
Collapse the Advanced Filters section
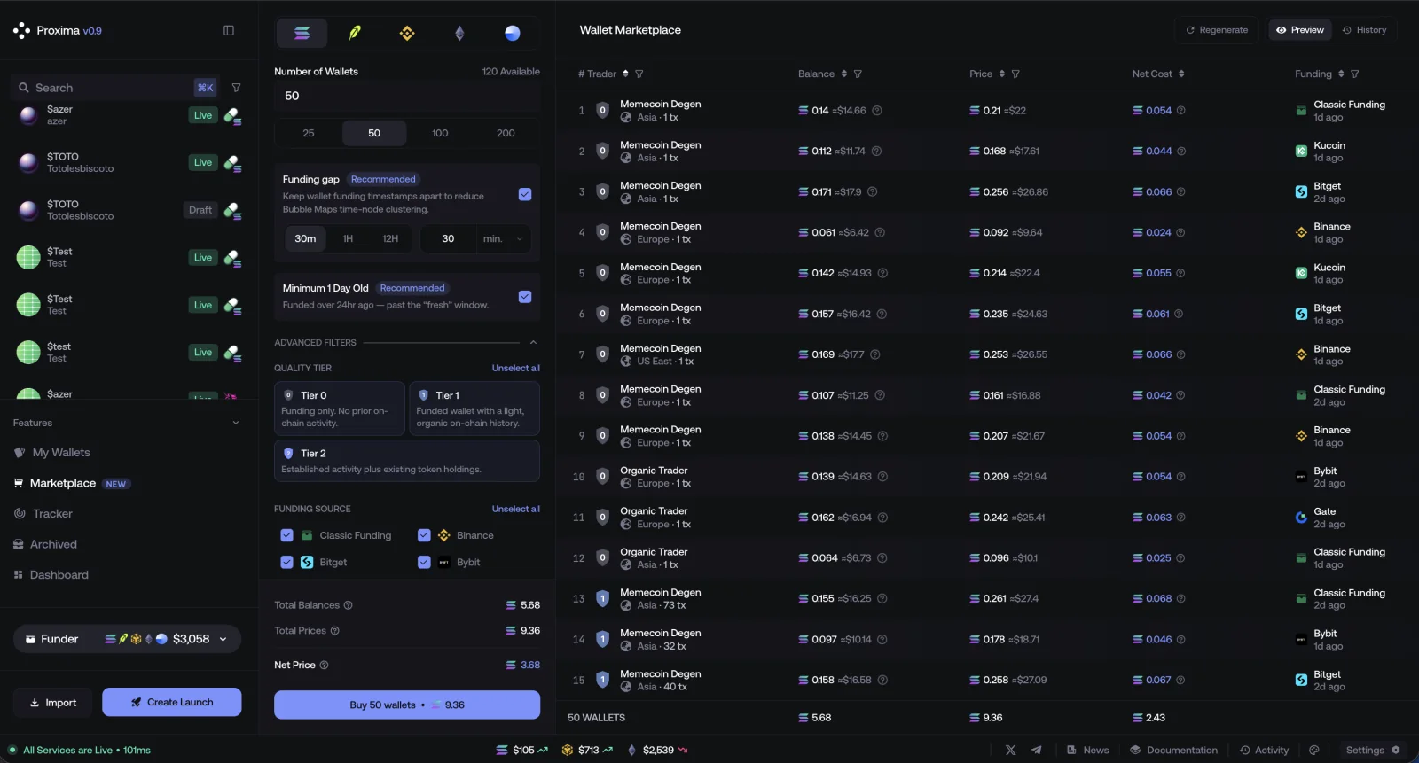pos(533,342)
